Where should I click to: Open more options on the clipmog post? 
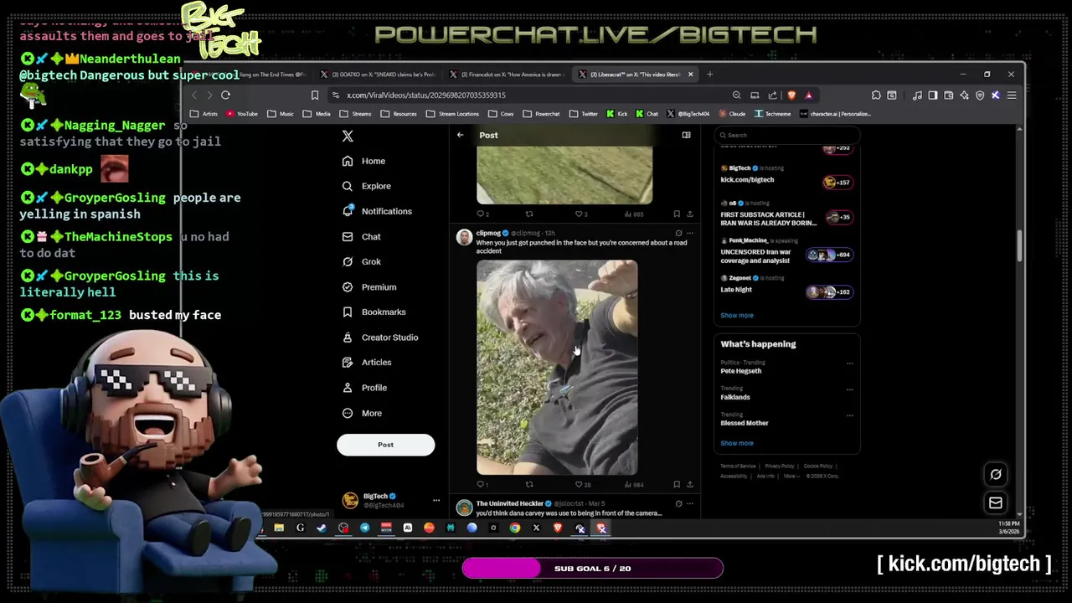point(690,233)
